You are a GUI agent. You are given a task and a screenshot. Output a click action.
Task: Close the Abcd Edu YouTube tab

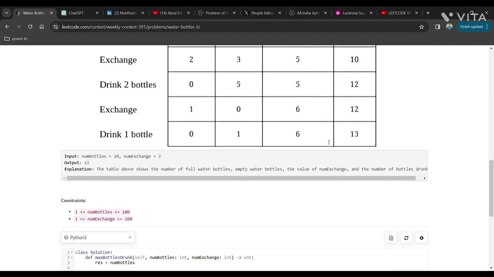pyautogui.click(x=188, y=13)
